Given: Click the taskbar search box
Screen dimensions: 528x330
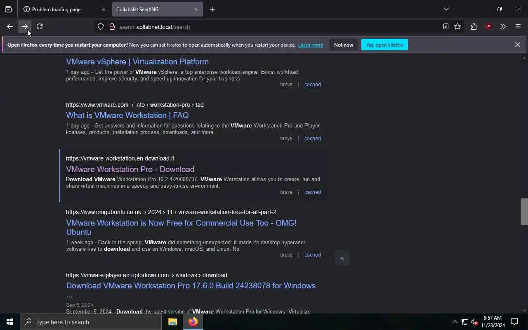Looking at the screenshot, I should pos(91,322).
